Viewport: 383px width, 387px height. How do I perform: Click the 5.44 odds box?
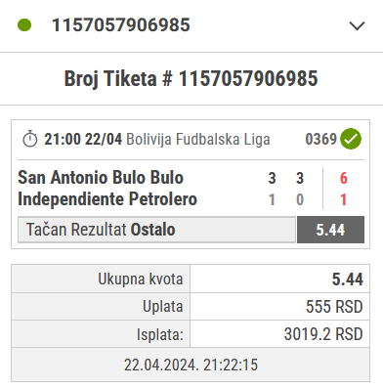click(330, 230)
